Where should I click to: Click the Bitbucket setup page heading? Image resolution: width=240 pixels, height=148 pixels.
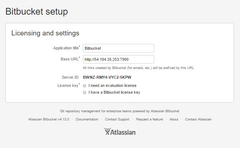[36, 12]
